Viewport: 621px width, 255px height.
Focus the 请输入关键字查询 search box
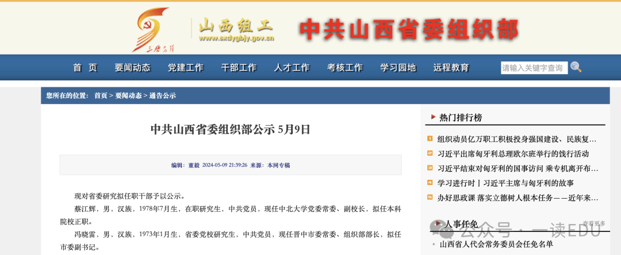coord(534,68)
